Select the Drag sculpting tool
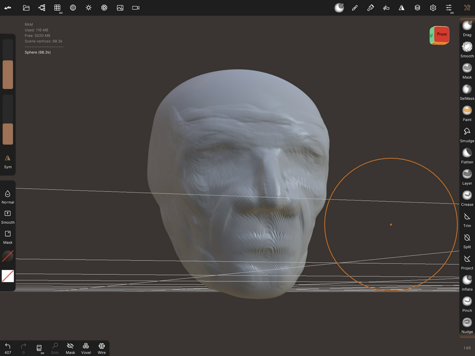Viewport: 475px width, 356px height. point(467,28)
